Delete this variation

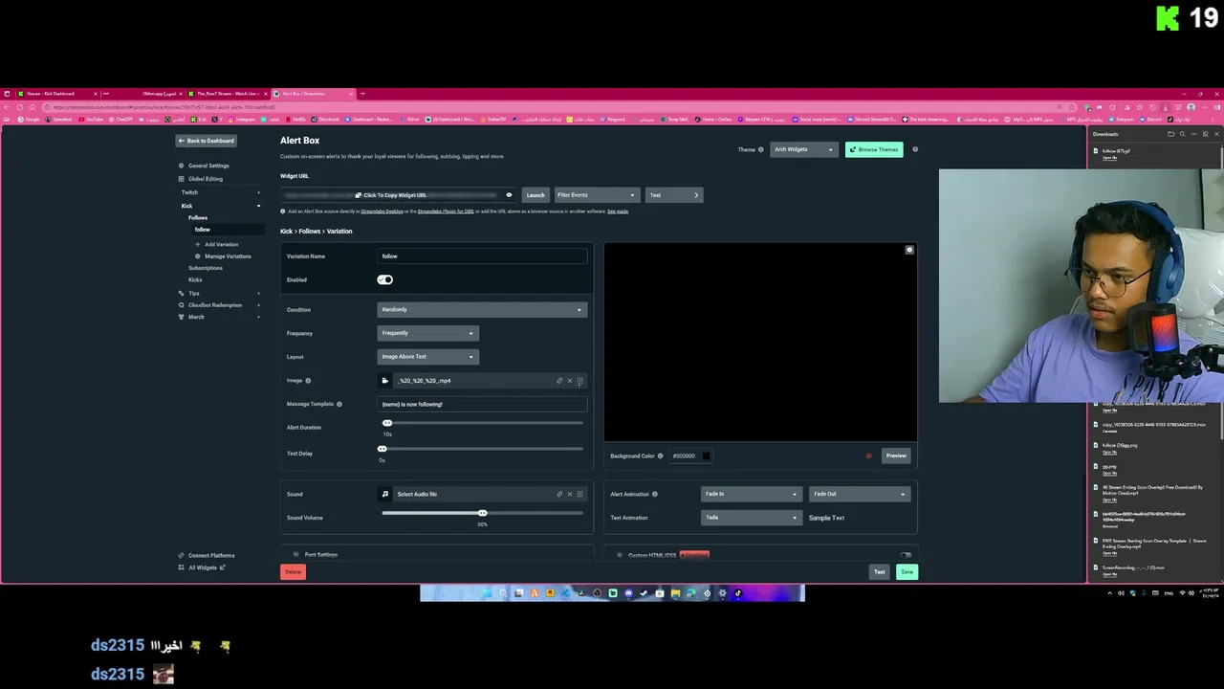[293, 572]
